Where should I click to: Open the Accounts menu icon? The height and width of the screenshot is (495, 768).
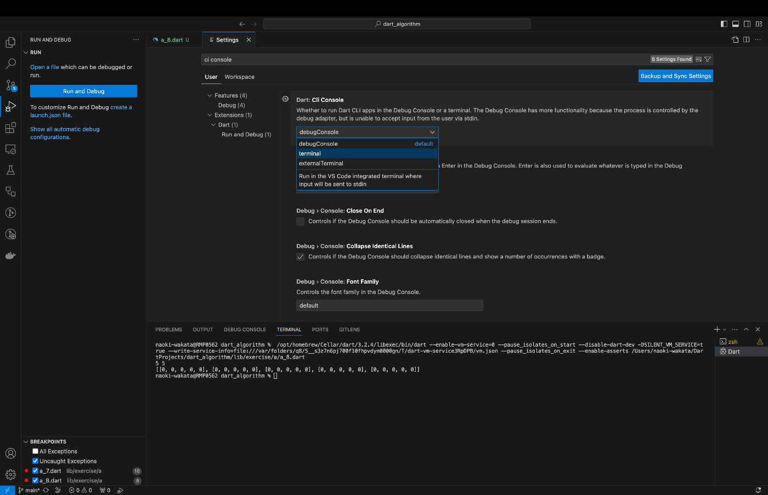tap(10, 453)
